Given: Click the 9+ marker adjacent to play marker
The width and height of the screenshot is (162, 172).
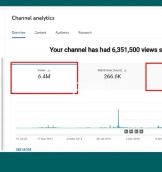Looking at the screenshot, I should tap(136, 131).
